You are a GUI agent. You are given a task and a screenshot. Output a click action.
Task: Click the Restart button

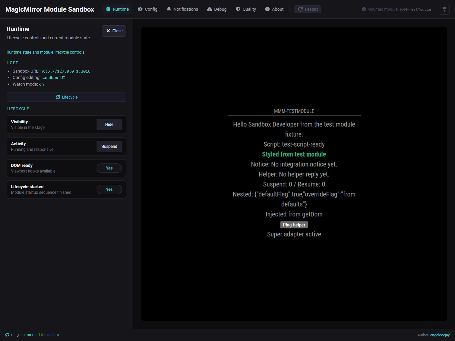pyautogui.click(x=307, y=9)
